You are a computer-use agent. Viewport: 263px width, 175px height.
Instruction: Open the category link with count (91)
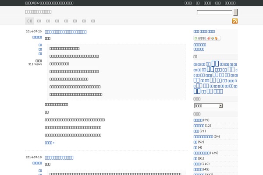tap(195, 158)
